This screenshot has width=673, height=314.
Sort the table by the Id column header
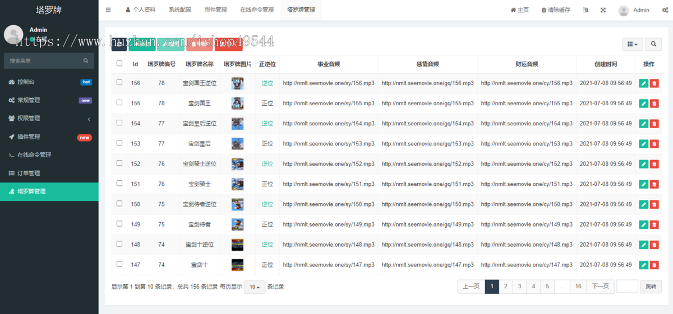135,64
